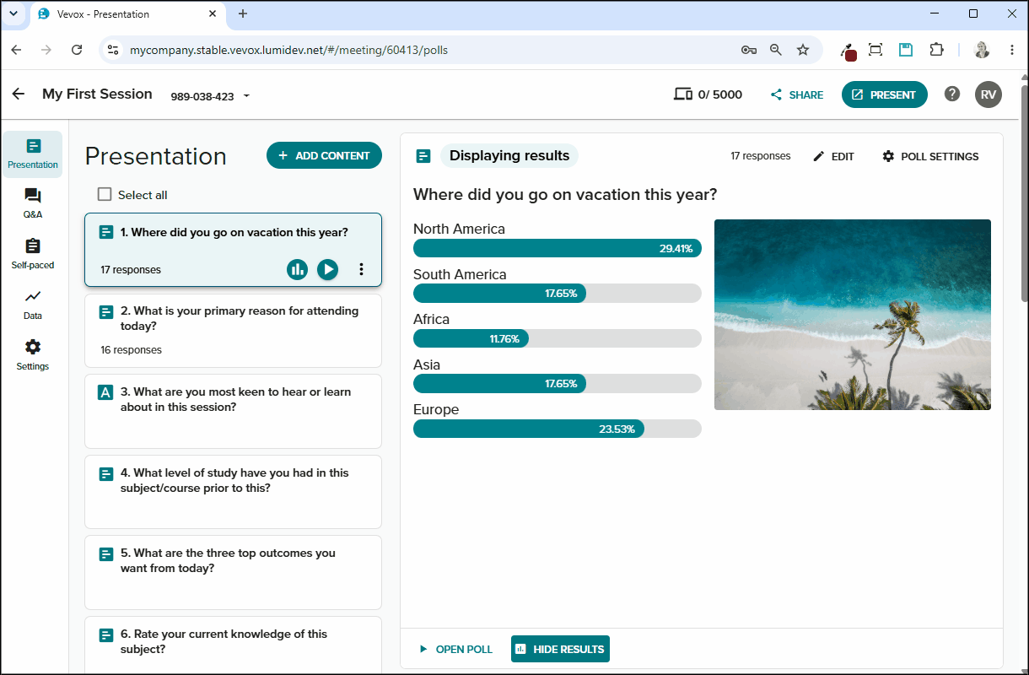The width and height of the screenshot is (1029, 675).
Task: Select poll 2 primary reason for attending
Action: [x=233, y=330]
